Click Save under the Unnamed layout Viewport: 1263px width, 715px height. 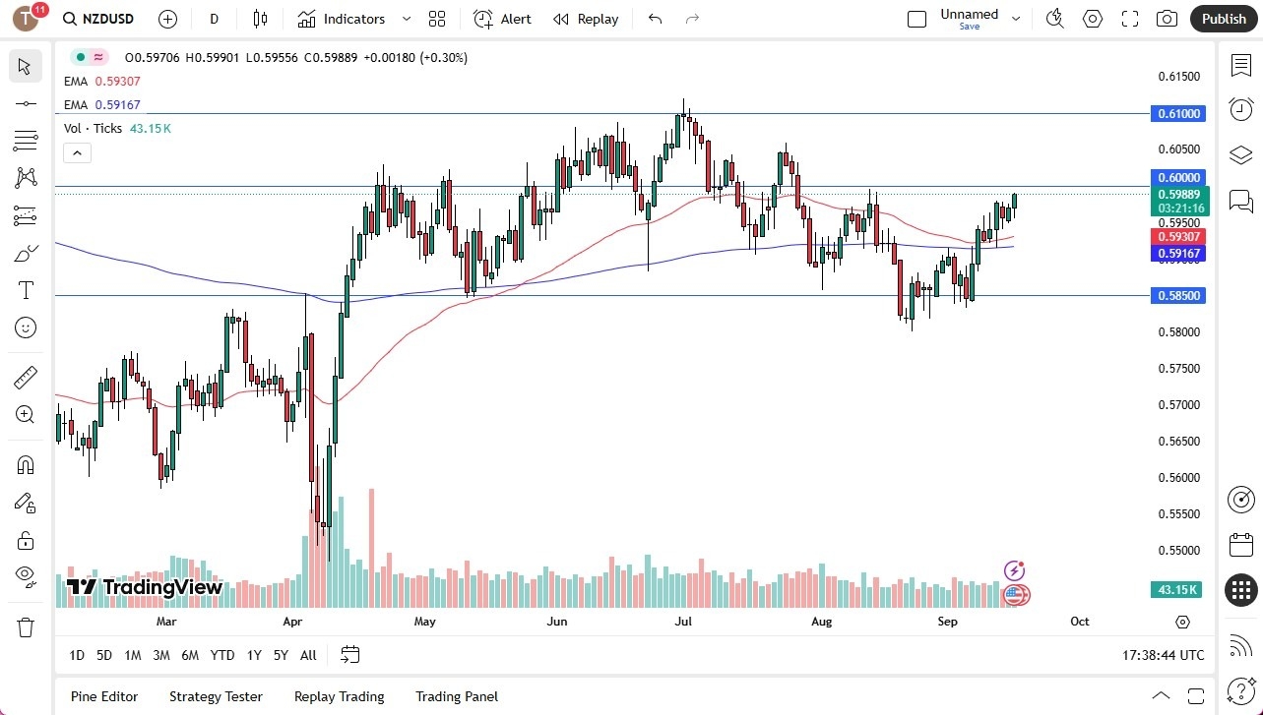coord(969,27)
